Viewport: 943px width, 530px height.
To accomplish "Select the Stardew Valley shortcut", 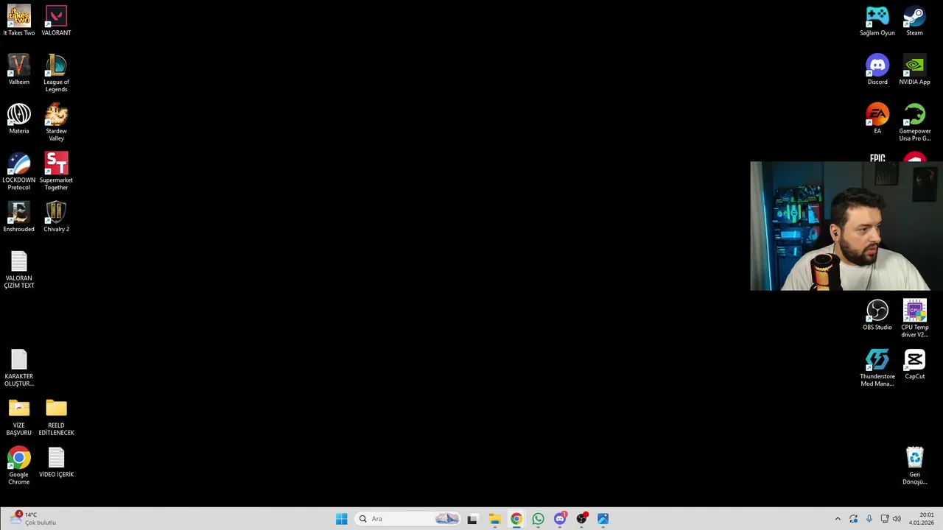I will pos(56,122).
